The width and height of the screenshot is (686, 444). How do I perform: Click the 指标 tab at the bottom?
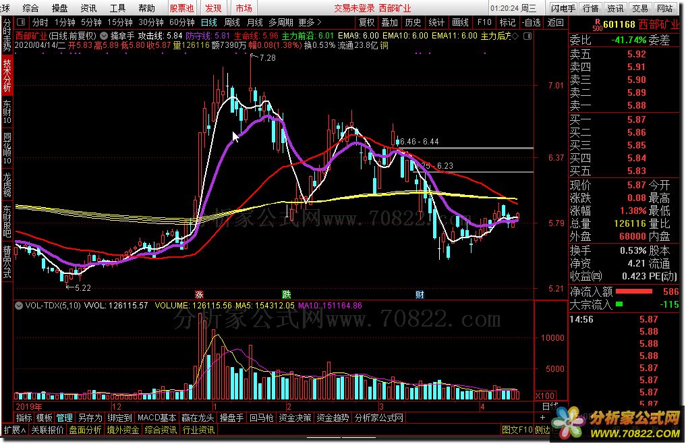coord(24,418)
